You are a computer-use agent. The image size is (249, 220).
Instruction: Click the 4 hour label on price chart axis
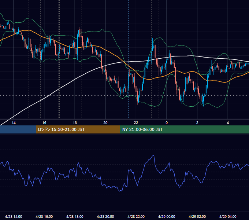pyautogui.click(x=228, y=122)
